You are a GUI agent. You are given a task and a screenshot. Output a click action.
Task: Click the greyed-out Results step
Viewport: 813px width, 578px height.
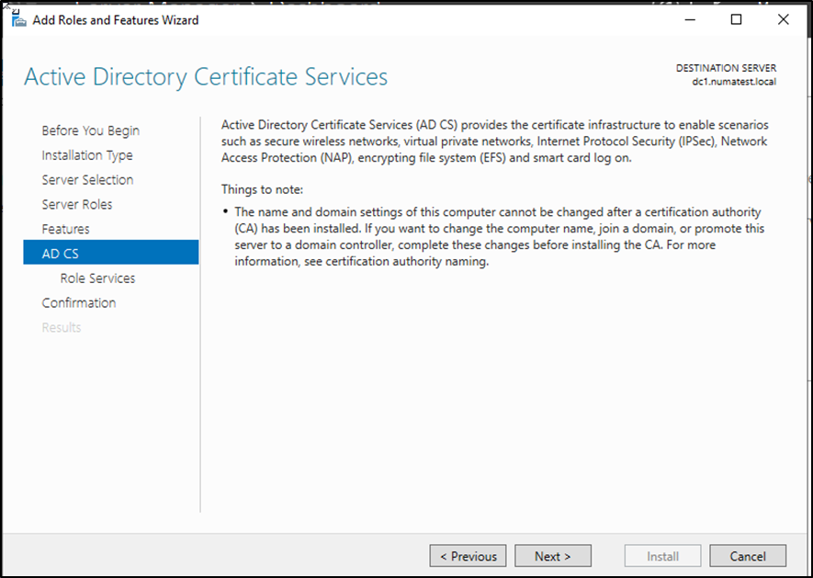click(x=61, y=327)
